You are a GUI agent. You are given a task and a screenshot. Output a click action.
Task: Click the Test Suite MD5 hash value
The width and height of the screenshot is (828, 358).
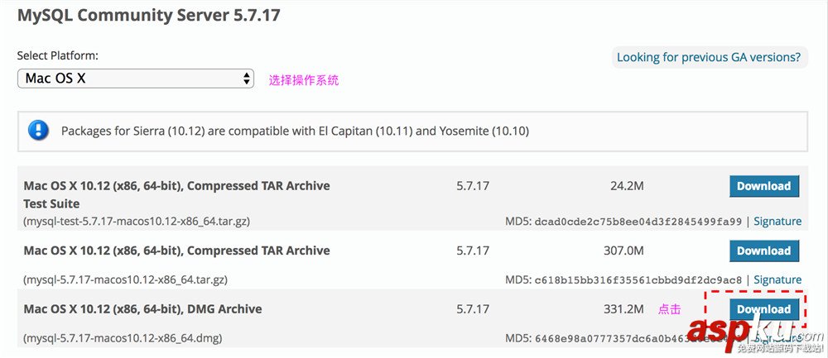(x=638, y=222)
